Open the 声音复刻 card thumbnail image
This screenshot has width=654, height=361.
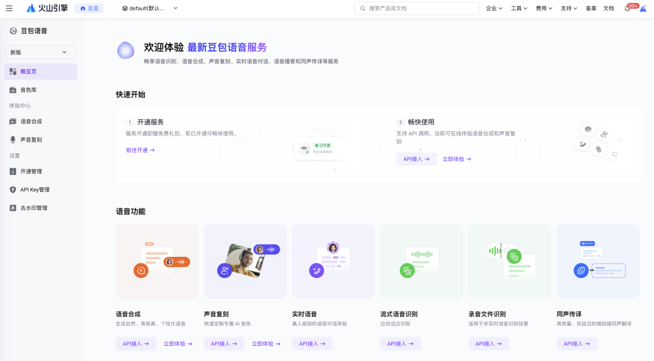point(245,261)
